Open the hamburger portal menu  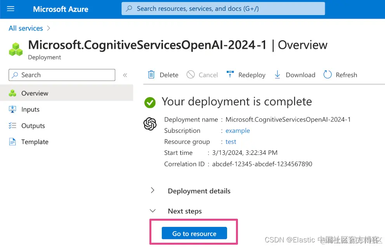[10, 9]
